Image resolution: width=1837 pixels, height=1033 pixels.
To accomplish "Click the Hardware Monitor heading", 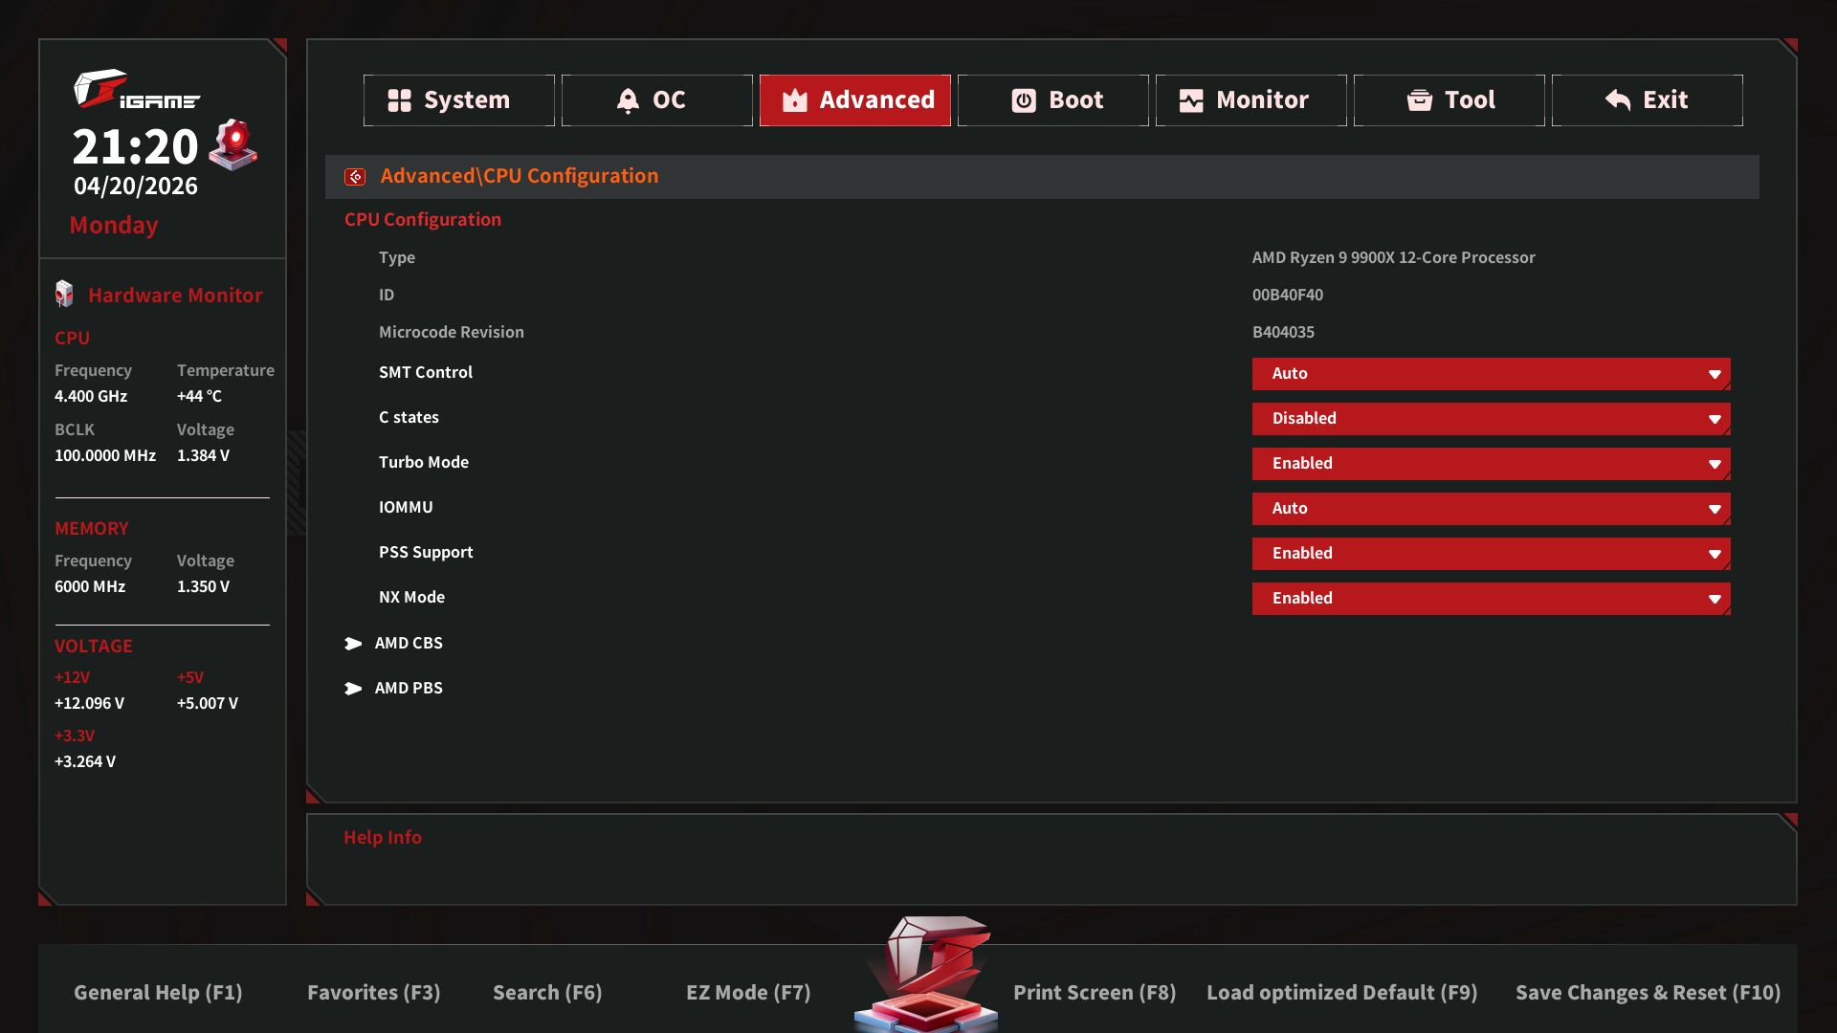I will pos(175,296).
